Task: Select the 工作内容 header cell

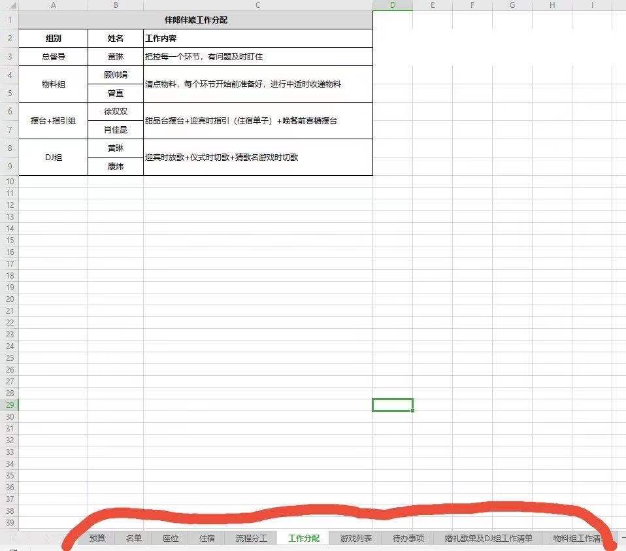Action: (258, 39)
